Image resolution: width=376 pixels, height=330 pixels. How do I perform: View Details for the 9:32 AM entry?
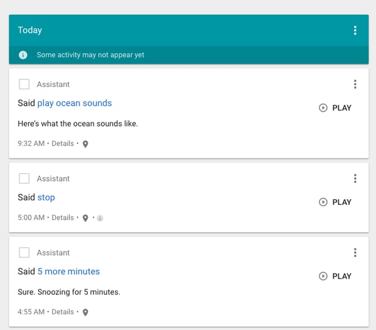63,143
